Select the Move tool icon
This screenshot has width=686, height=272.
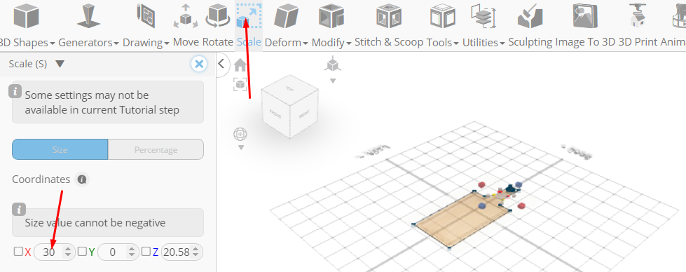186,16
